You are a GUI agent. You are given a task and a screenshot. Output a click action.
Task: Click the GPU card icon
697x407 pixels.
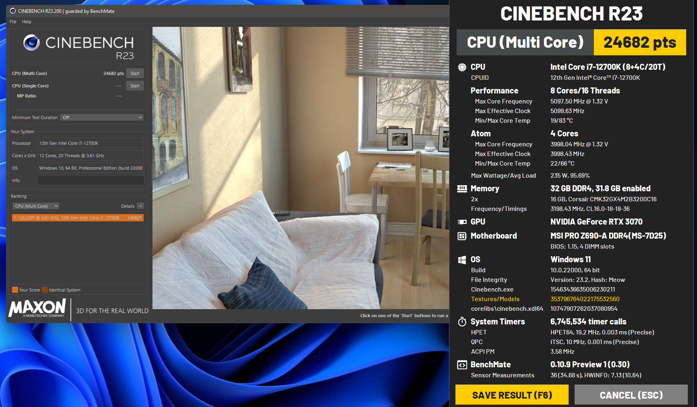point(462,222)
